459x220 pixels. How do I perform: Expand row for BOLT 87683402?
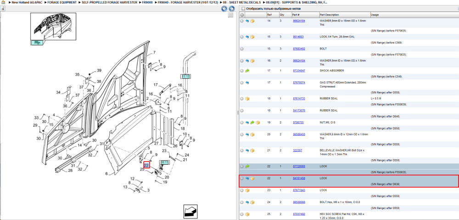tap(242, 49)
